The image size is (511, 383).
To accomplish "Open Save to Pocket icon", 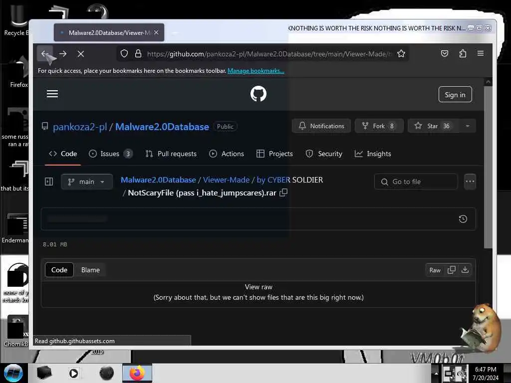I will point(445,53).
